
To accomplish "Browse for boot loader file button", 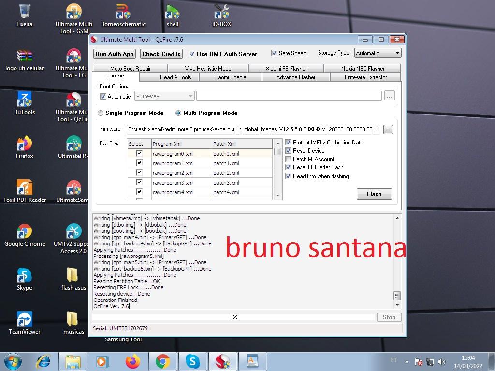I will [x=390, y=96].
